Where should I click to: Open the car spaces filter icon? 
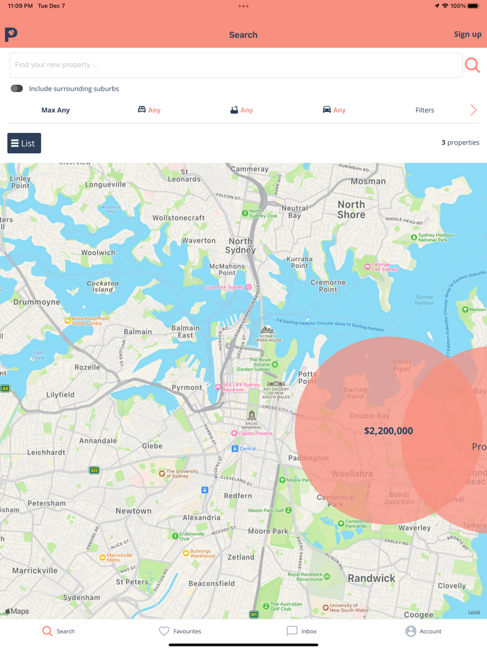(x=326, y=109)
